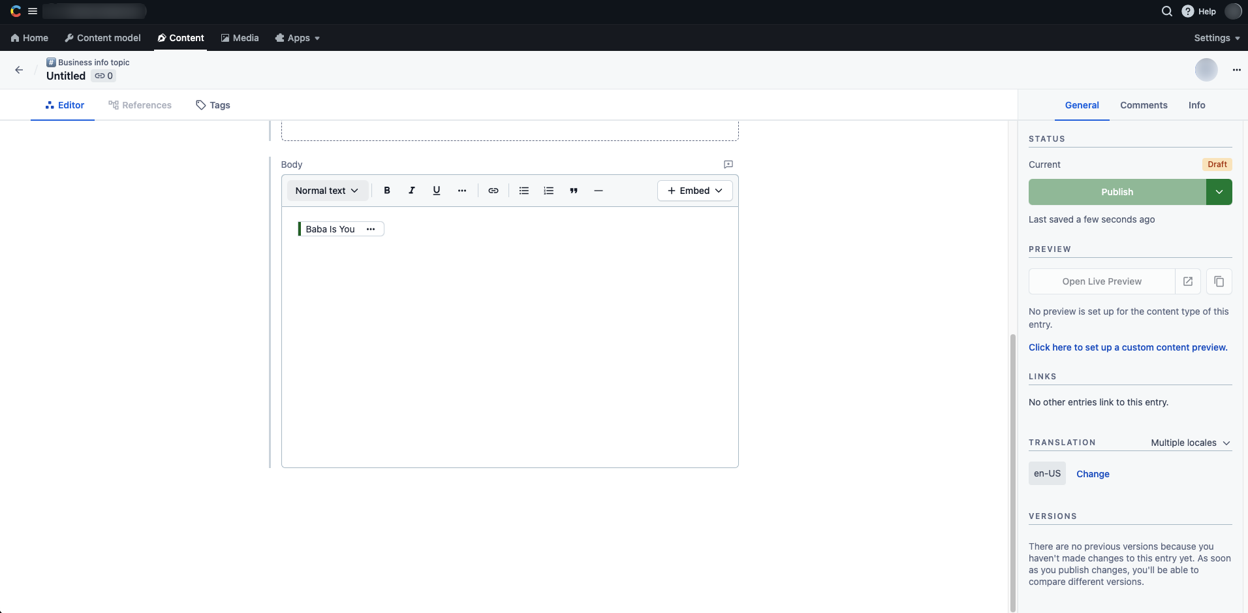Open the Embed dropdown
Image resolution: width=1248 pixels, height=613 pixels.
(695, 191)
